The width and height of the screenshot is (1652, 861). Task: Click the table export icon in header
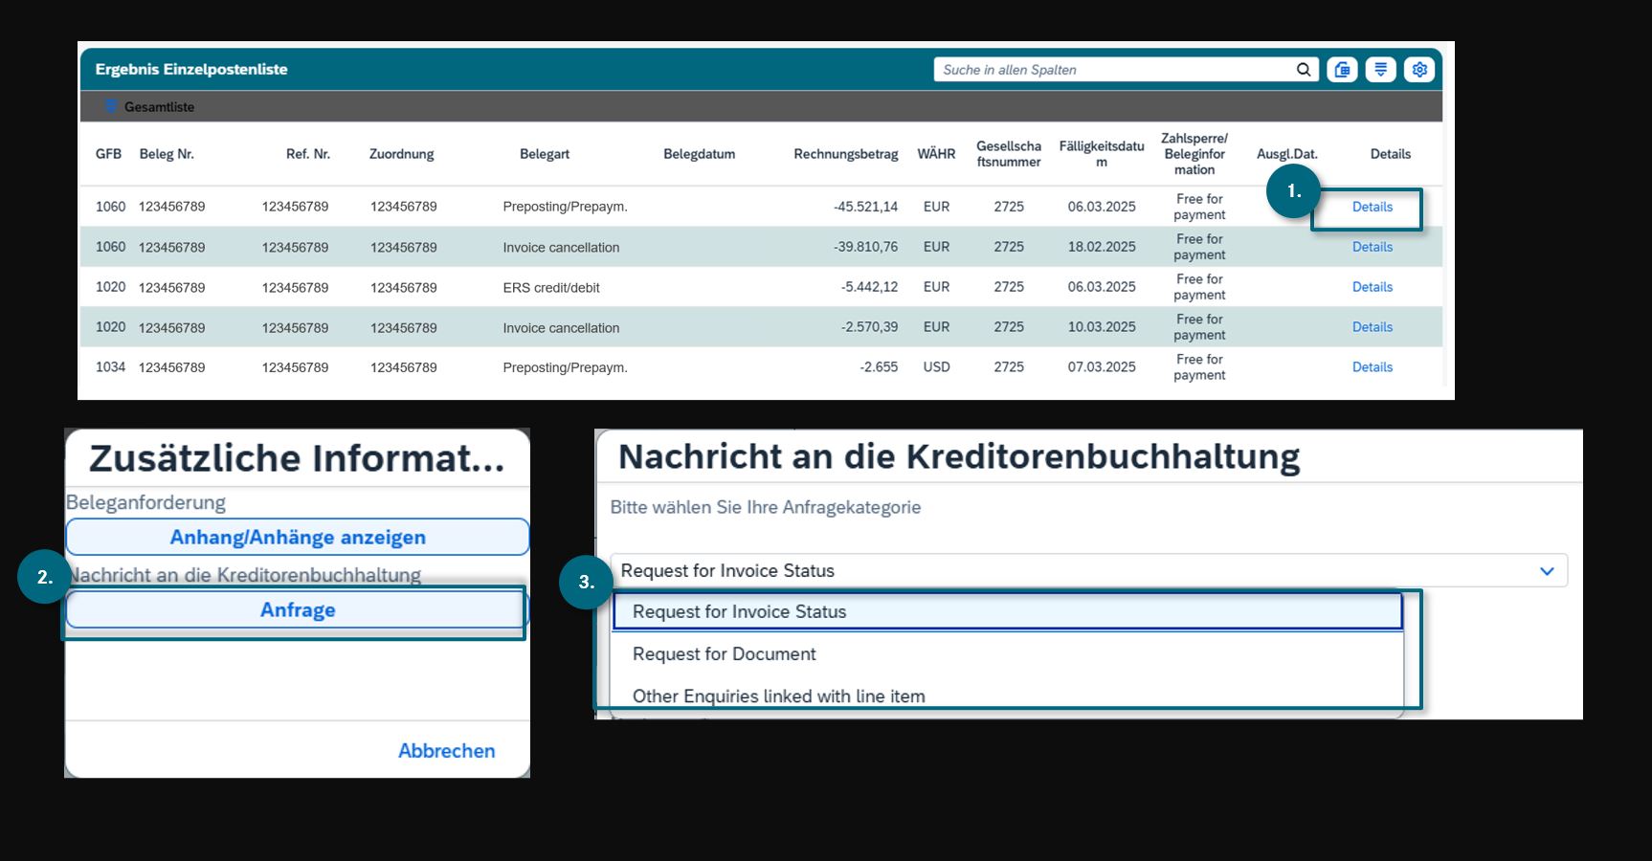pyautogui.click(x=1342, y=70)
